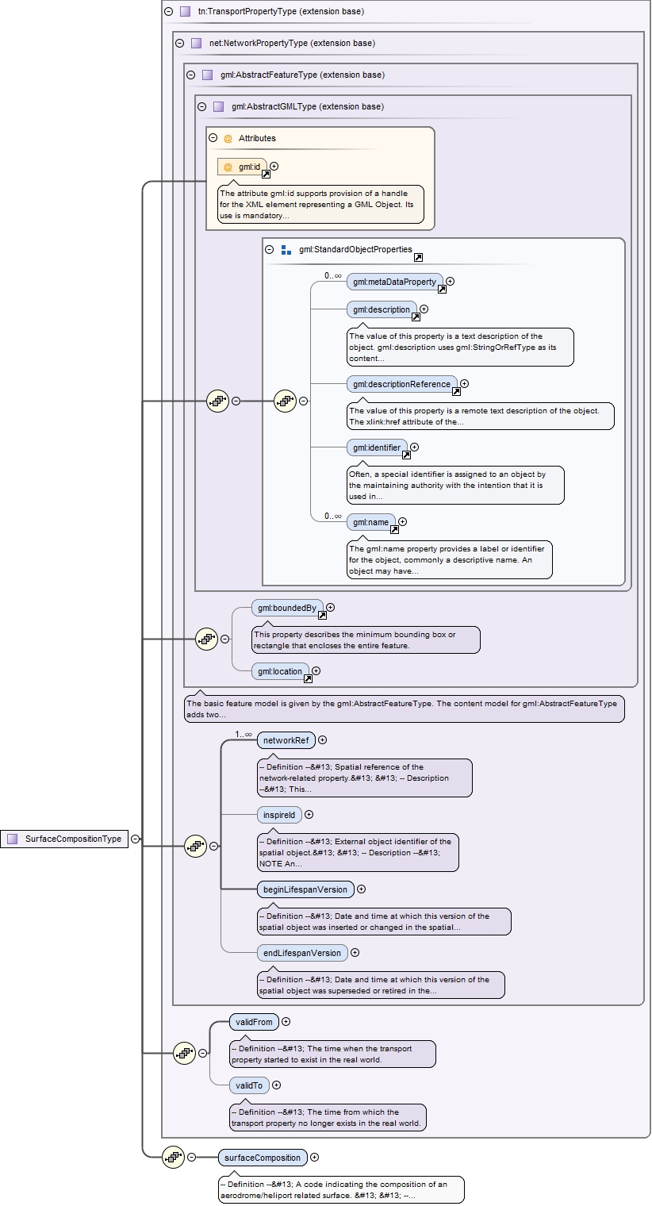This screenshot has height=1206, width=652.
Task: Collapse the Attributes box
Action: pos(213,138)
